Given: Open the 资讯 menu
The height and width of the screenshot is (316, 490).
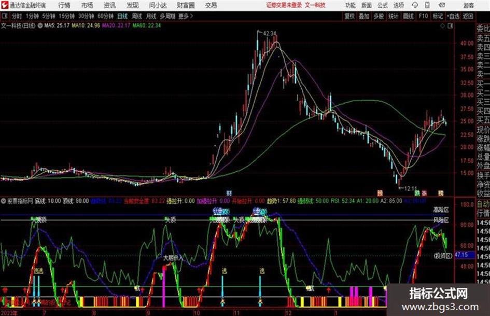Looking at the screenshot, I should [110, 5].
